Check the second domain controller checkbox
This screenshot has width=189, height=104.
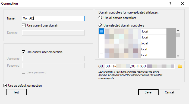click(x=101, y=37)
